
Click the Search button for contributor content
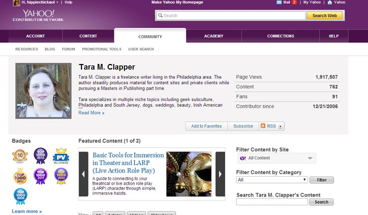point(321,202)
